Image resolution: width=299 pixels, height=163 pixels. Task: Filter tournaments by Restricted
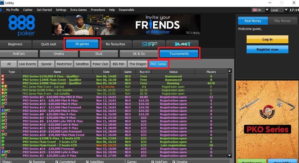(x=64, y=64)
